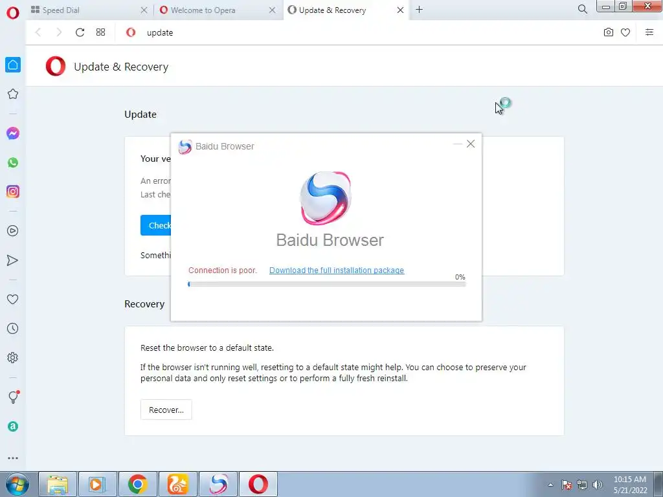Click 'Connection is poor.' message text
Image resolution: width=663 pixels, height=497 pixels.
[223, 271]
